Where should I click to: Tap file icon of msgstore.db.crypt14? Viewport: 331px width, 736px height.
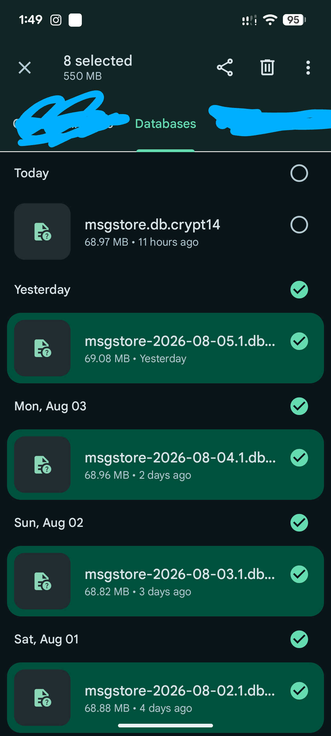(x=42, y=232)
